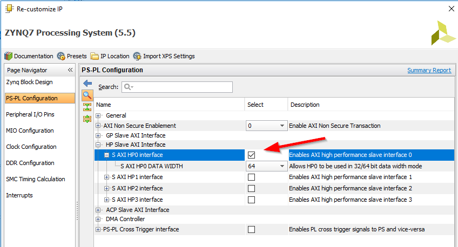The width and height of the screenshot is (458, 247).
Task: Open the DDR Configuration page
Action: pos(30,163)
